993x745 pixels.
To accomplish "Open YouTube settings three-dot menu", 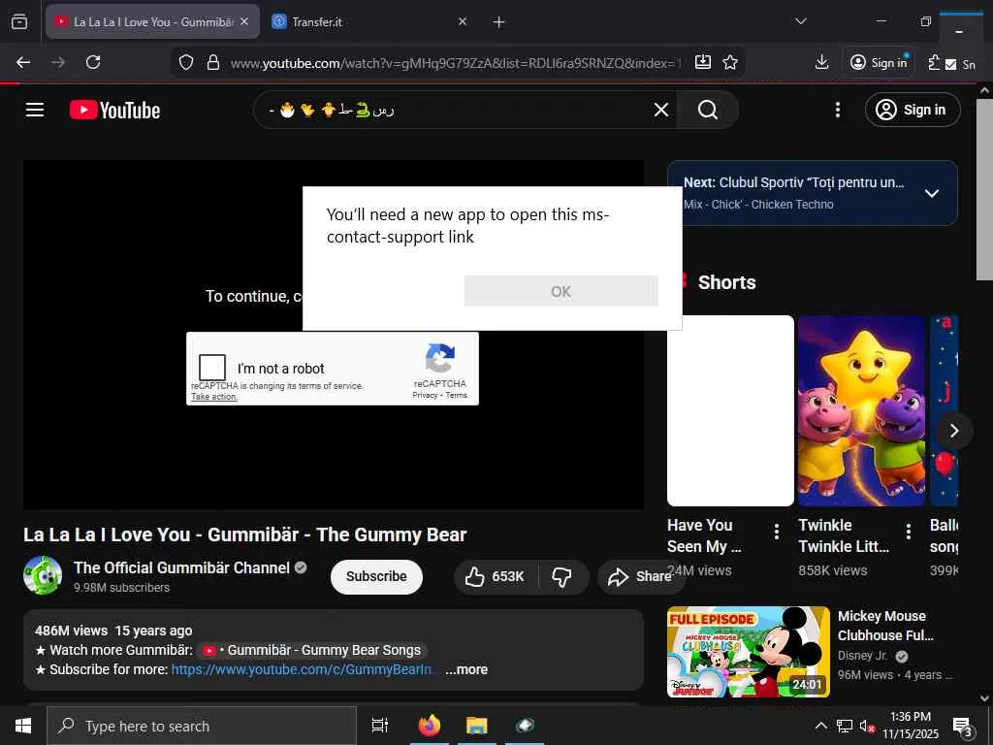I will pyautogui.click(x=837, y=111).
